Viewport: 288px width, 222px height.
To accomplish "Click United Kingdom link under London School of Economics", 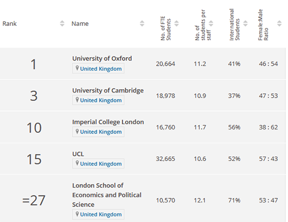I will (101, 215).
